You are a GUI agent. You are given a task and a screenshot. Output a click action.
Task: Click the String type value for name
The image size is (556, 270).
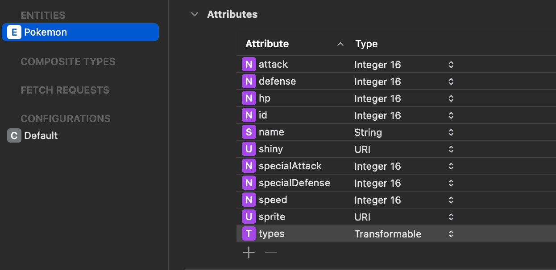(368, 133)
